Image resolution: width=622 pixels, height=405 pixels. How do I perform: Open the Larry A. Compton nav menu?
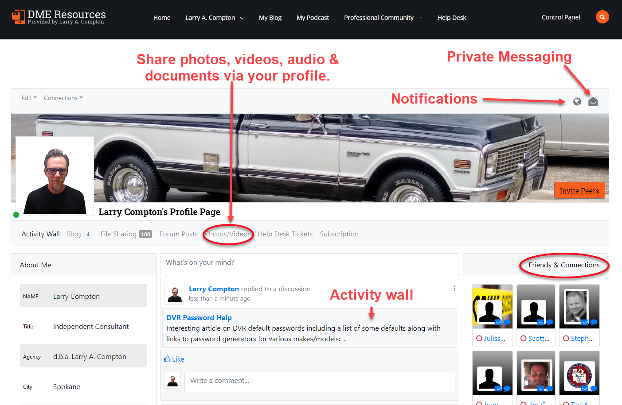(215, 18)
